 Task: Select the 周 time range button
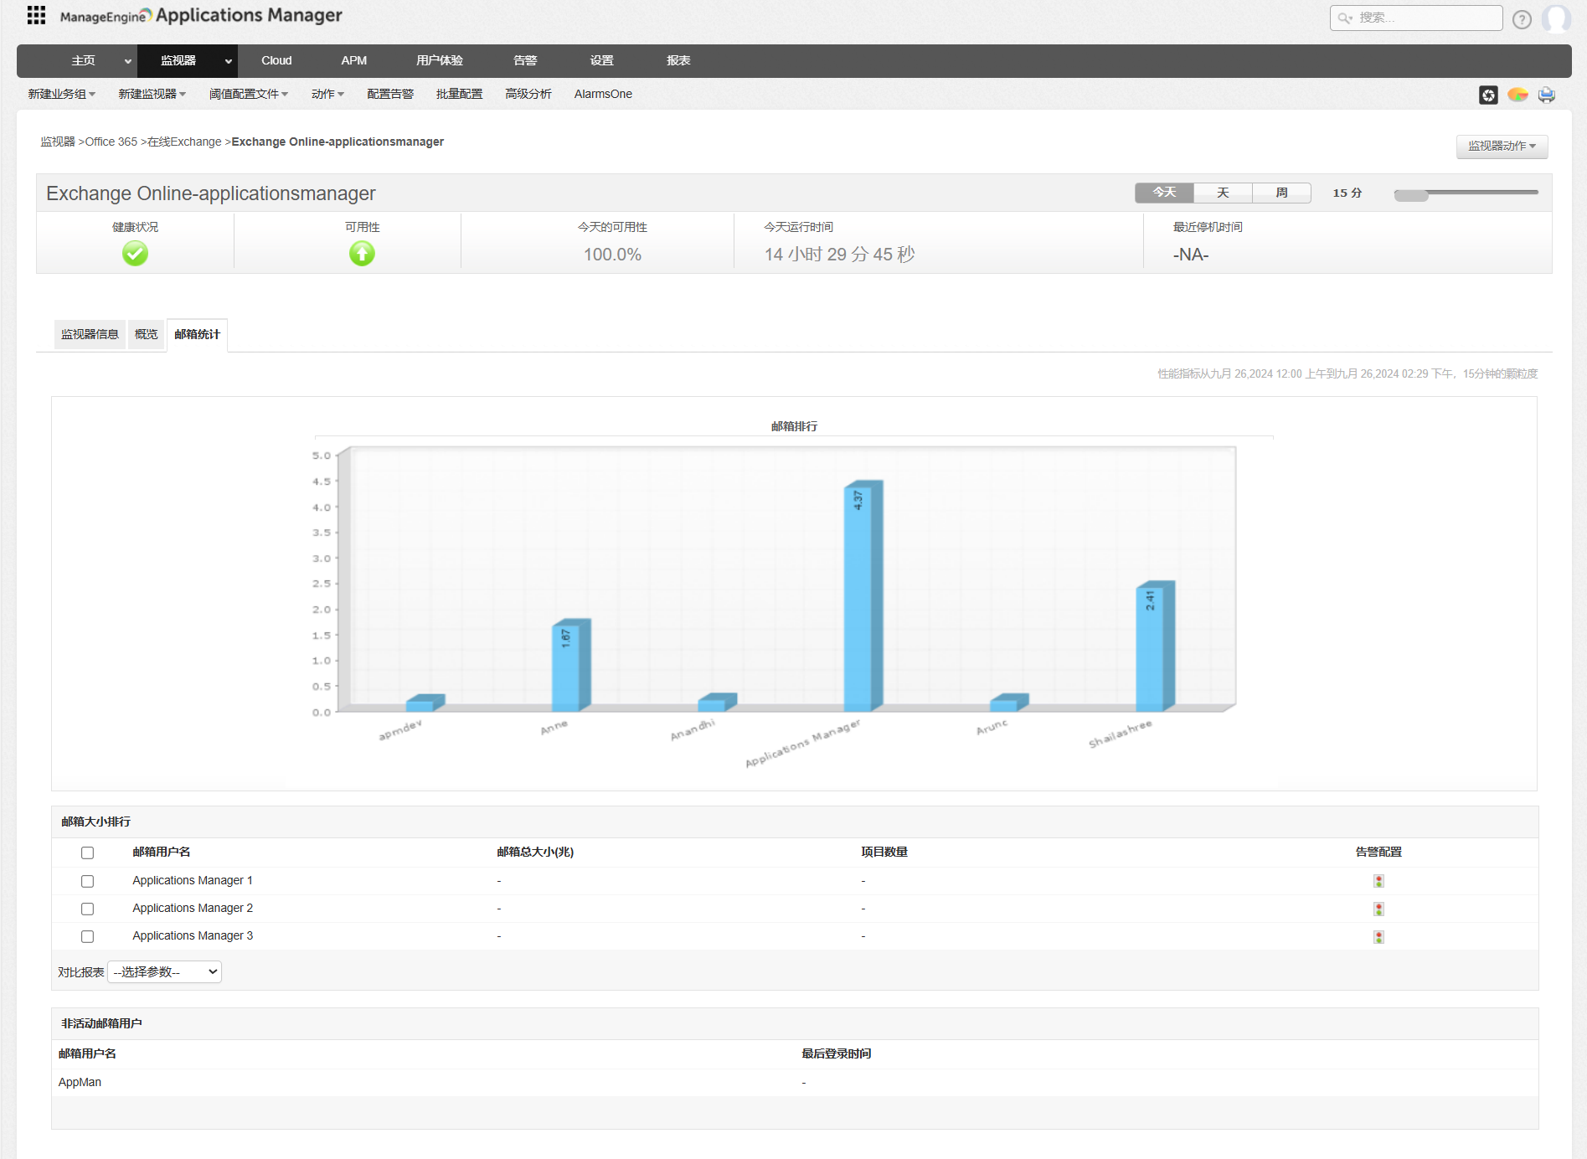coord(1281,193)
